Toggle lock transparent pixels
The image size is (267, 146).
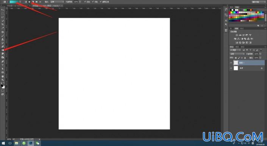pos(236,58)
